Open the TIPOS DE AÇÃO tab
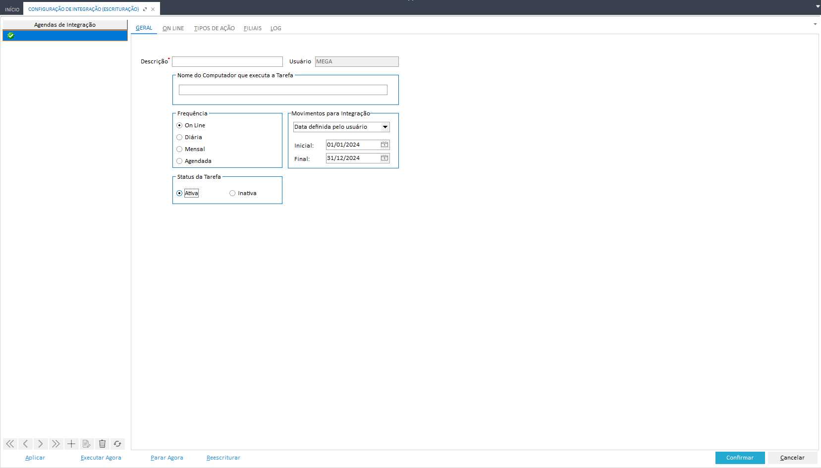This screenshot has width=821, height=468. coord(215,28)
